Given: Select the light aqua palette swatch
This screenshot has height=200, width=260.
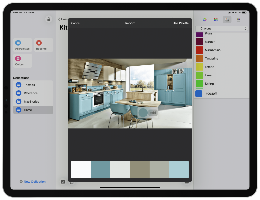Looking at the screenshot, I should click(x=179, y=170).
